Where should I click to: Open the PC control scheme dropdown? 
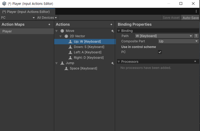pos(18,18)
